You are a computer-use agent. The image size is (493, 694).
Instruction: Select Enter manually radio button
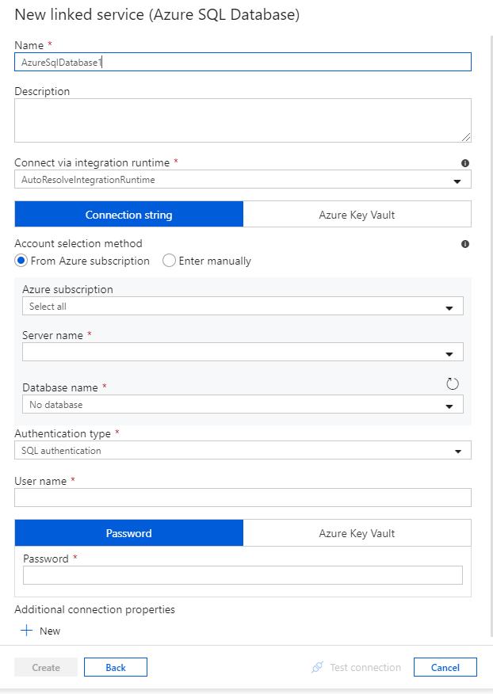click(169, 261)
